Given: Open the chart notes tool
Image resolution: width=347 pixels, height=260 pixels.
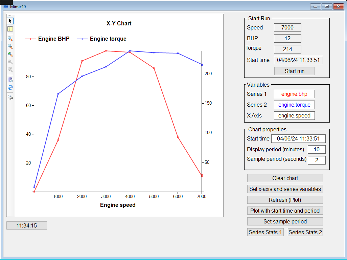Looking at the screenshot, I should [10, 29].
